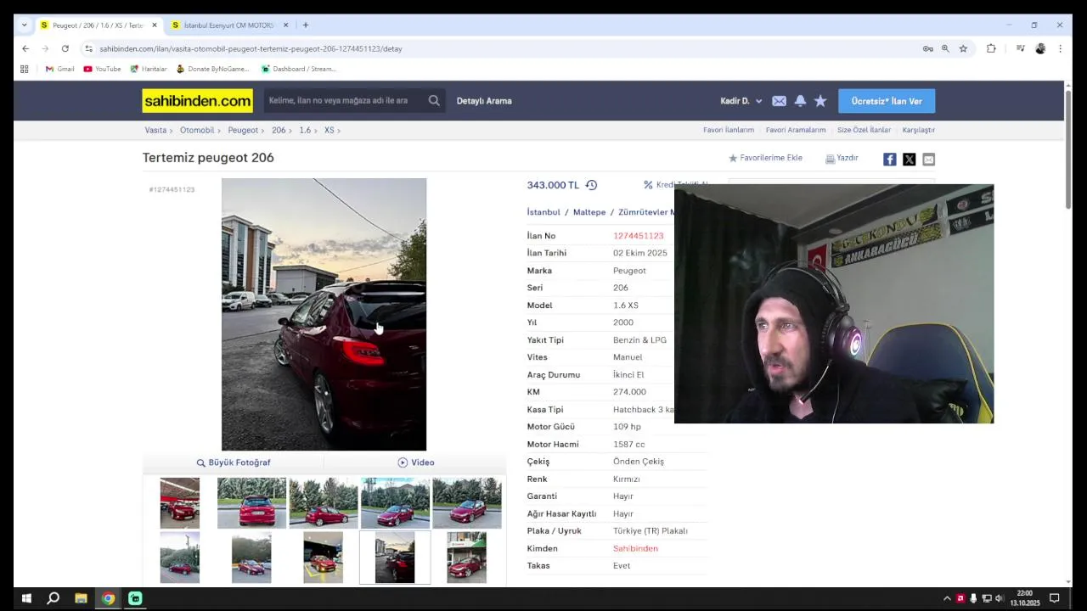The image size is (1087, 611).
Task: Focus the Kelime, ilan no search field
Action: pos(344,101)
